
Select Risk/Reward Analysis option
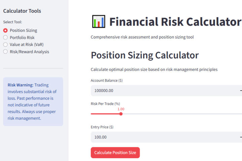5,52
